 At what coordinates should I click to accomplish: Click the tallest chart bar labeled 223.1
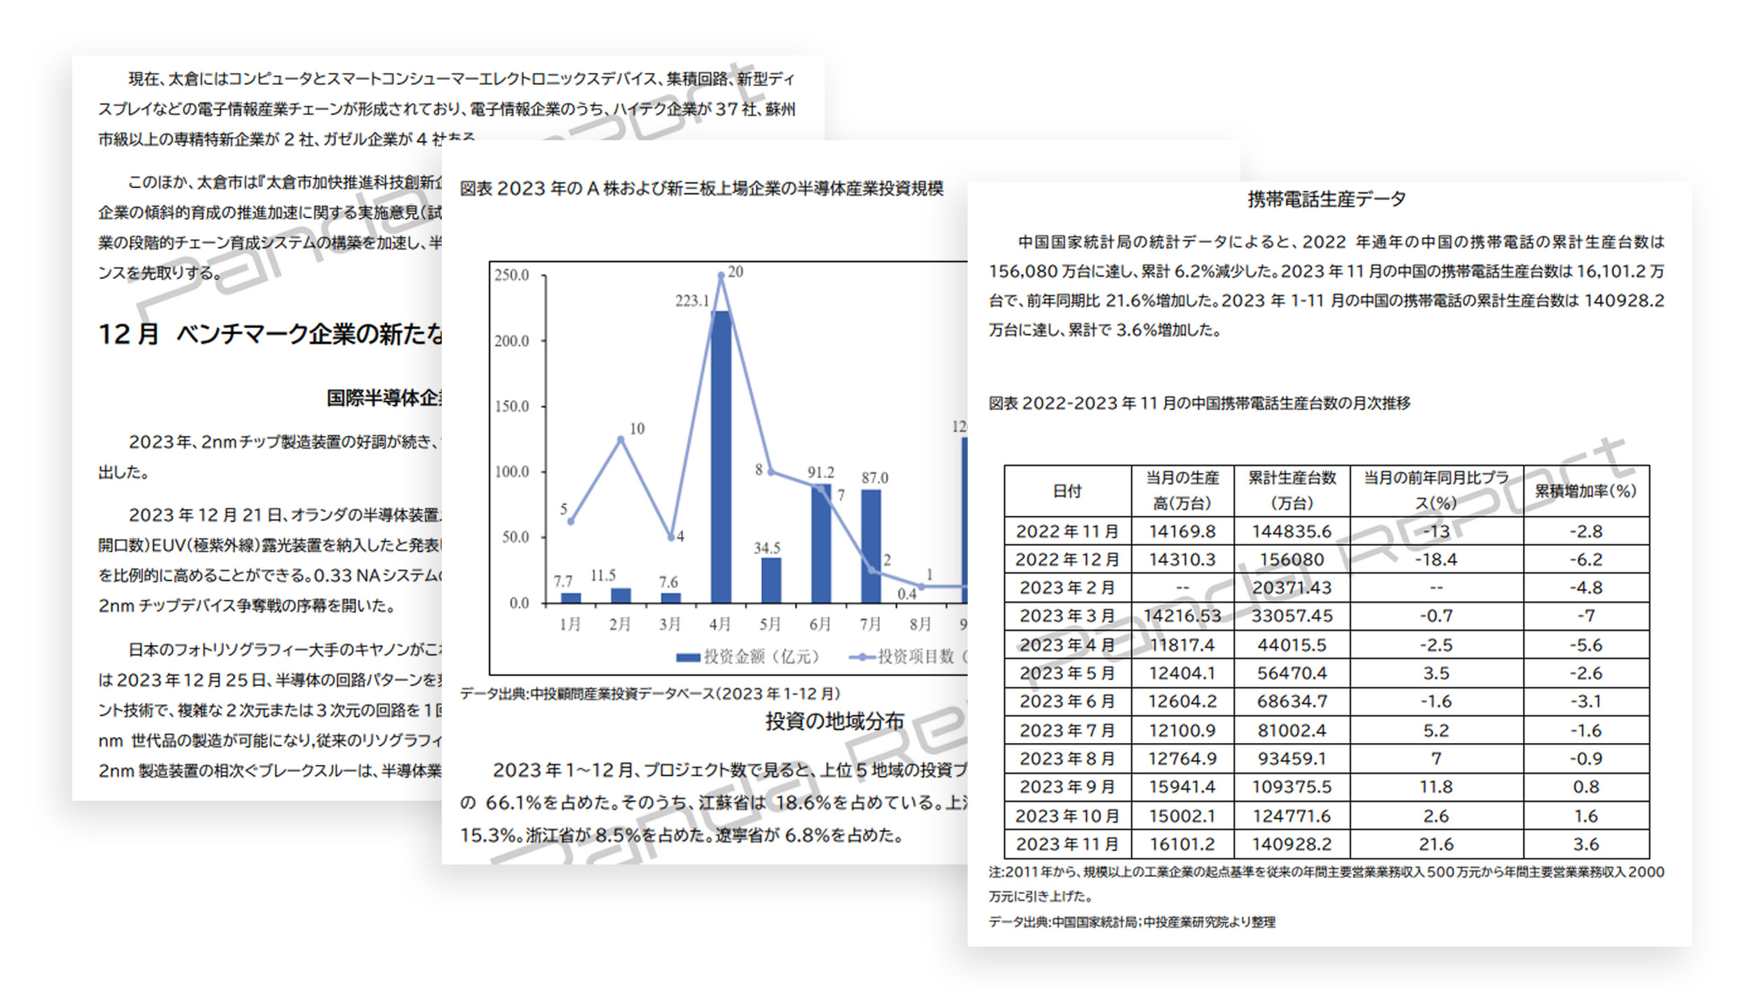tap(721, 456)
